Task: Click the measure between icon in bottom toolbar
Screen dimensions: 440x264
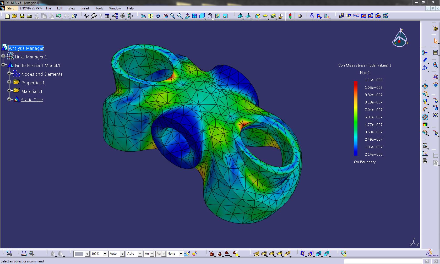Action: [24, 254]
